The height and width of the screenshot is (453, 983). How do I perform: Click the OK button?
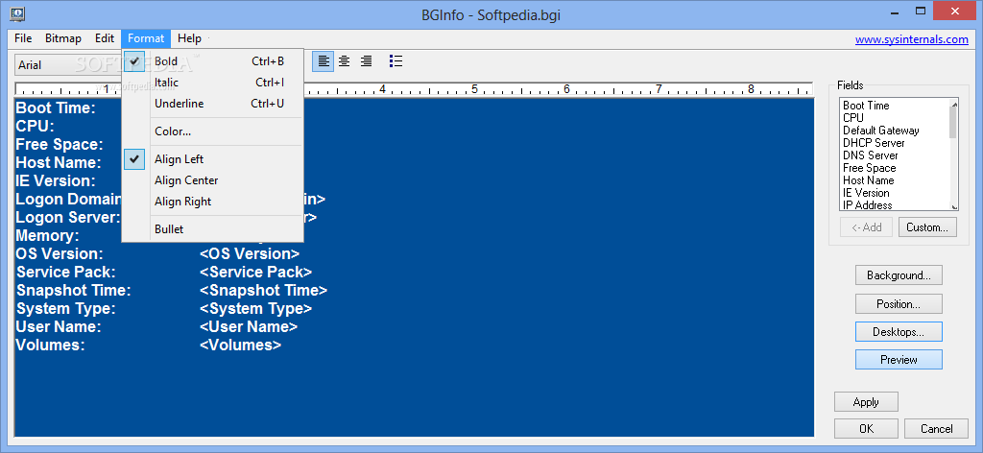tap(866, 429)
